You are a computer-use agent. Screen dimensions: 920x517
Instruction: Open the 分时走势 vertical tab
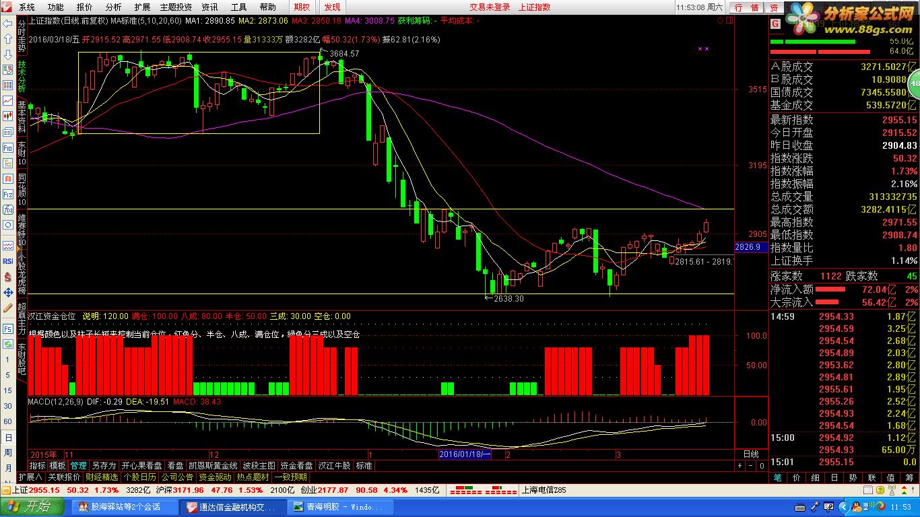[22, 36]
